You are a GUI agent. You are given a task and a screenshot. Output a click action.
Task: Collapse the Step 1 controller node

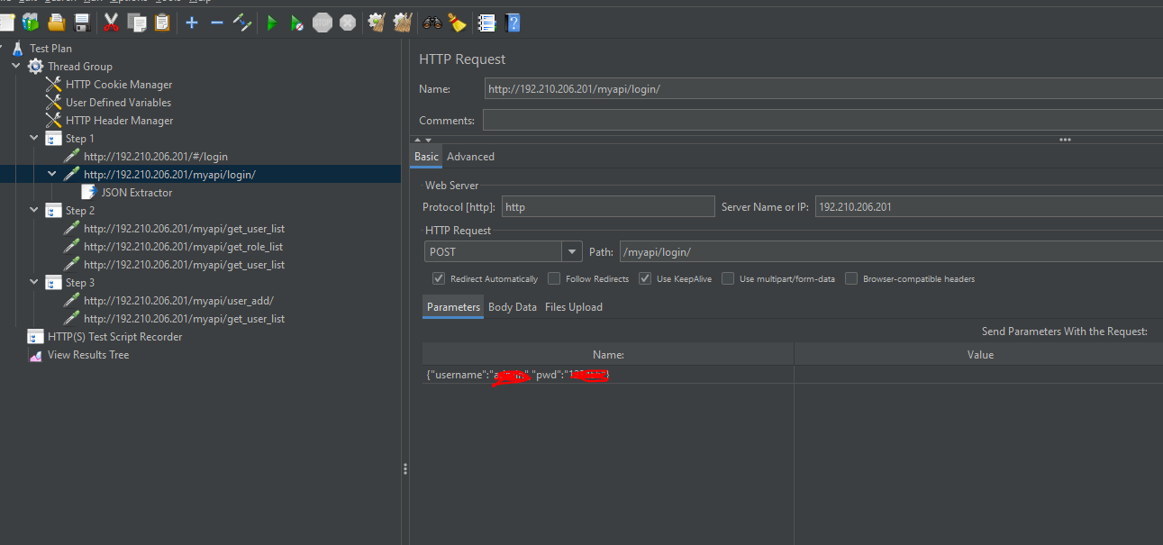point(34,139)
